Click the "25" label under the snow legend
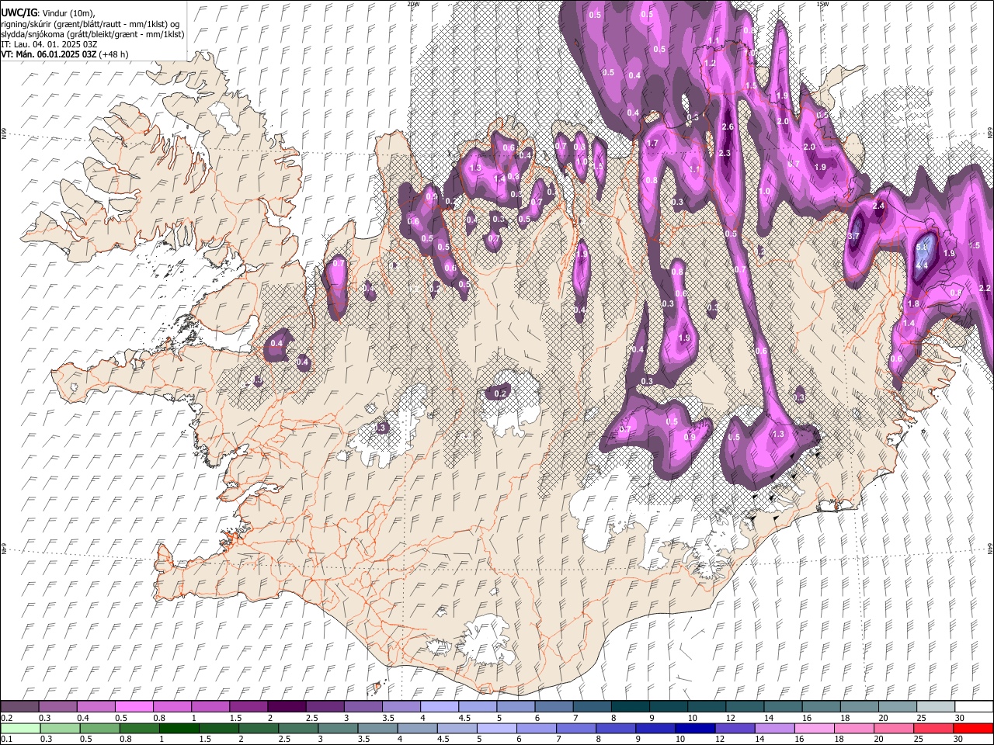The height and width of the screenshot is (745, 994). [x=921, y=718]
